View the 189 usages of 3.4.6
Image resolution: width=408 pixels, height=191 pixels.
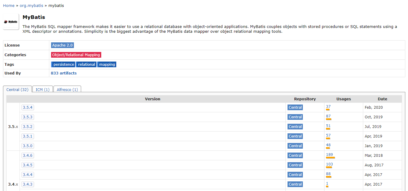[329, 155]
